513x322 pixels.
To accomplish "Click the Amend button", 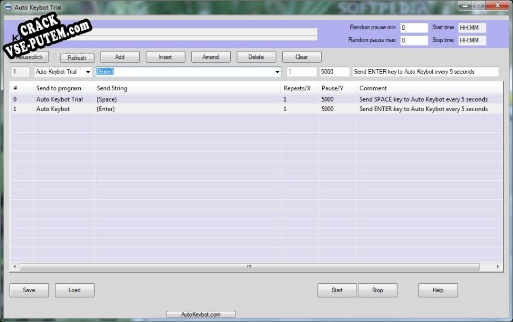I will 211,57.
